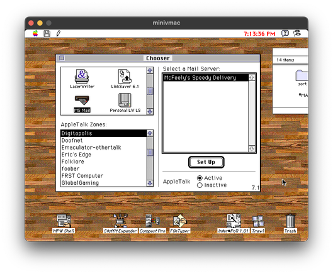The height and width of the screenshot is (274, 333).
Task: Click the Inter•Poll 1.01 desktop icon
Action: click(233, 224)
